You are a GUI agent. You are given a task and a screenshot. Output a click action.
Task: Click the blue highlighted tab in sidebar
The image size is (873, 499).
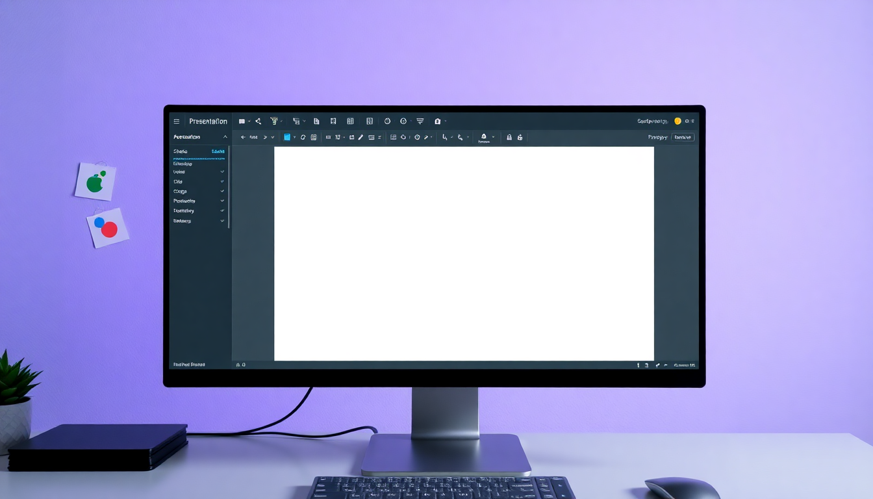(x=218, y=151)
